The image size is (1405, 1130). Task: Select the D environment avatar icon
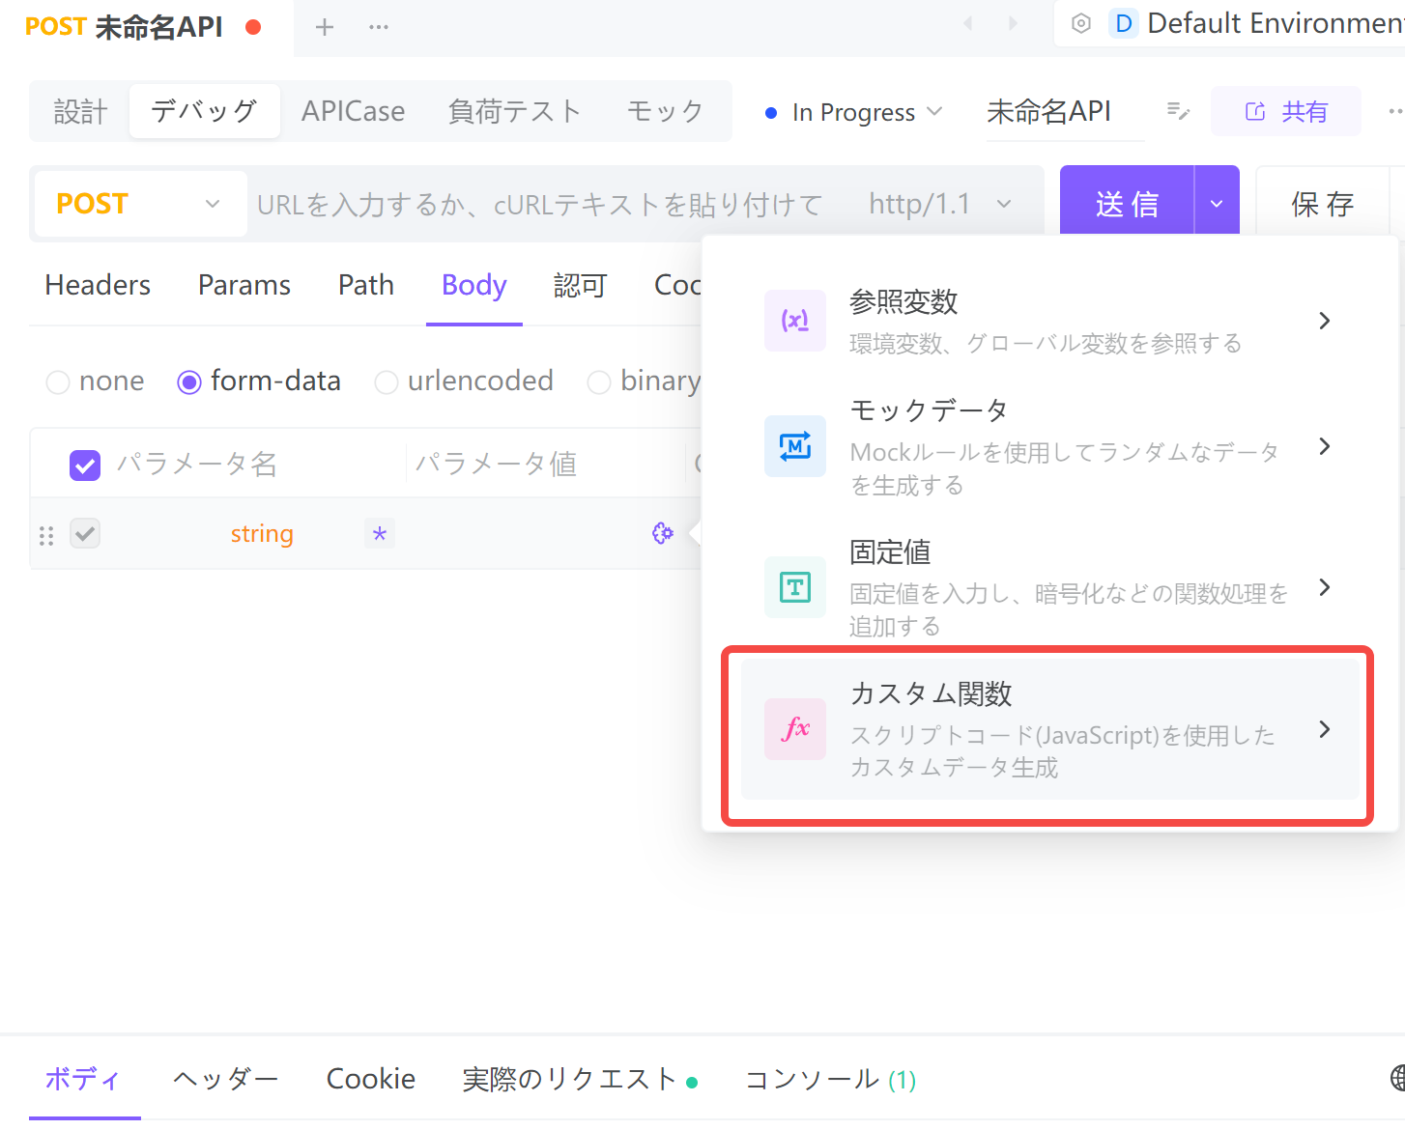(1123, 23)
